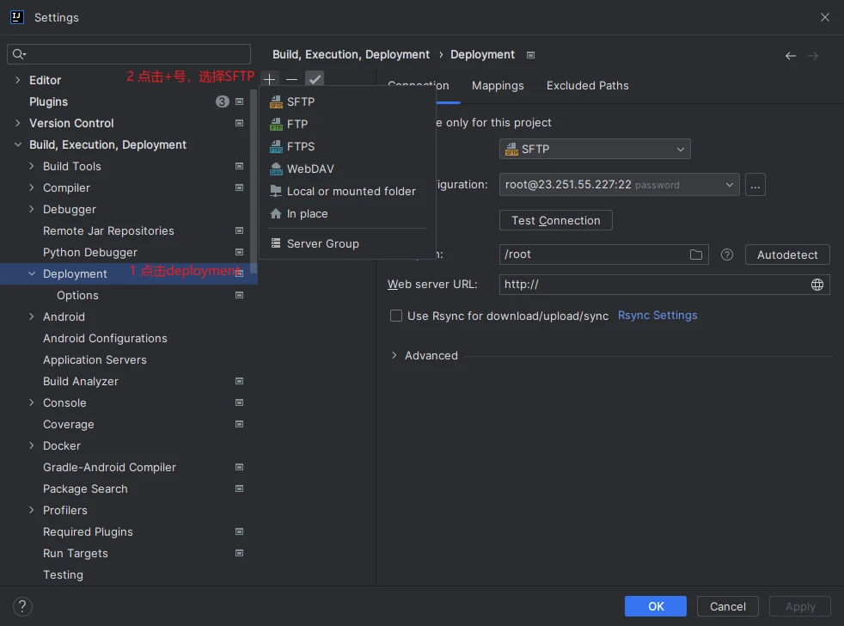Select Android Configurations in the tree
The image size is (844, 626).
(x=105, y=338)
